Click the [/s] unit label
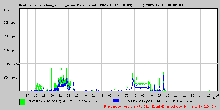220x110 pixels. click(x=7, y=10)
